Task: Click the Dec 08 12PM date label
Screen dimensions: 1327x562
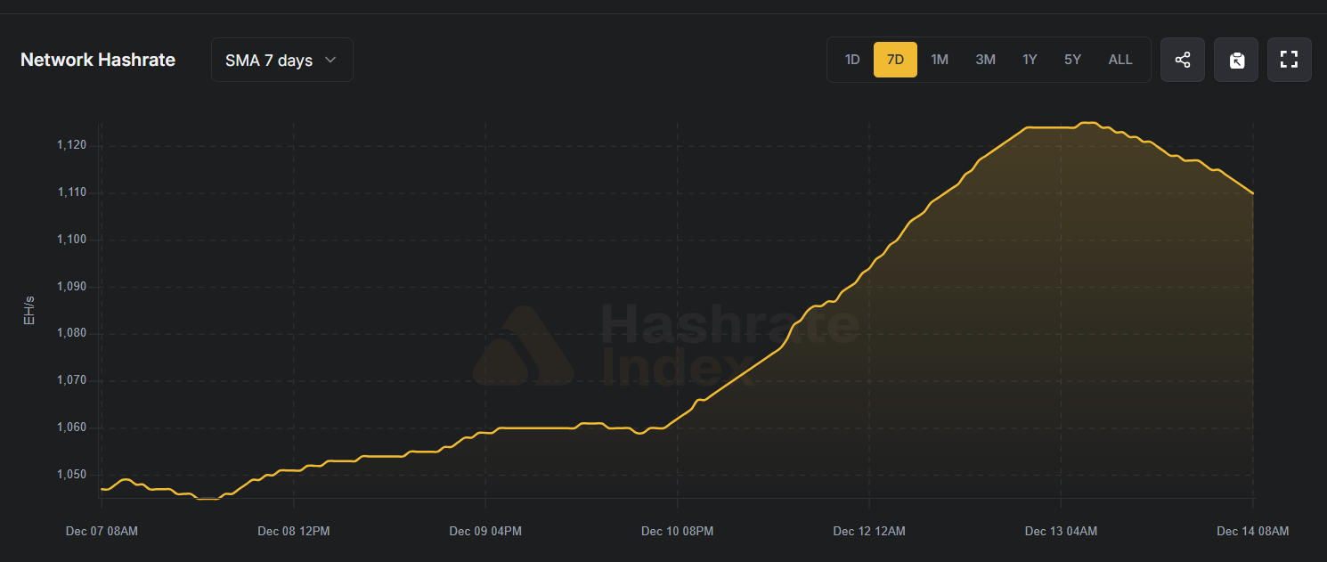Action: pos(294,532)
